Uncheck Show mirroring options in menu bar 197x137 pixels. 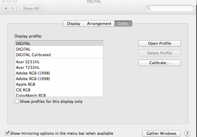coord(8,133)
